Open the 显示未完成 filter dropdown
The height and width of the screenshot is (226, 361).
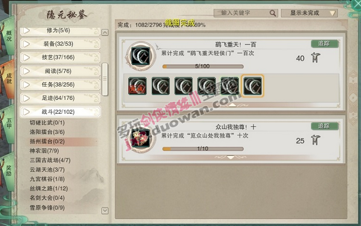309,13
